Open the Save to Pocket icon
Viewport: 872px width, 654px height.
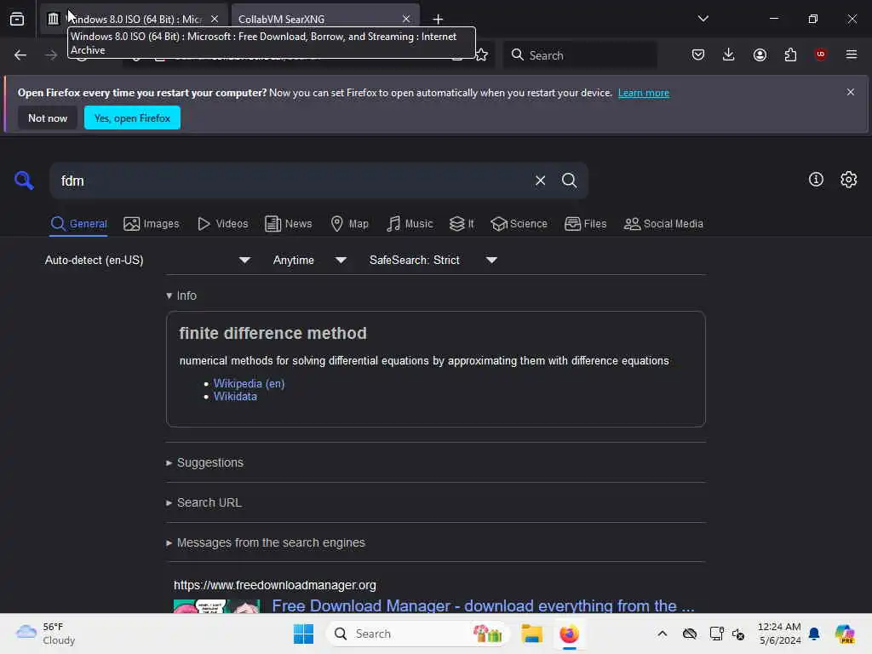click(x=698, y=54)
